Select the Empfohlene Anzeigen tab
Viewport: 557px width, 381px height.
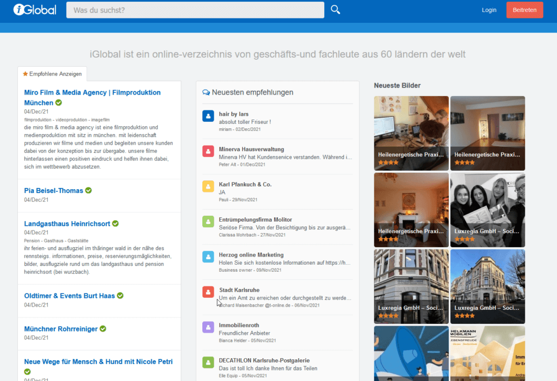52,74
